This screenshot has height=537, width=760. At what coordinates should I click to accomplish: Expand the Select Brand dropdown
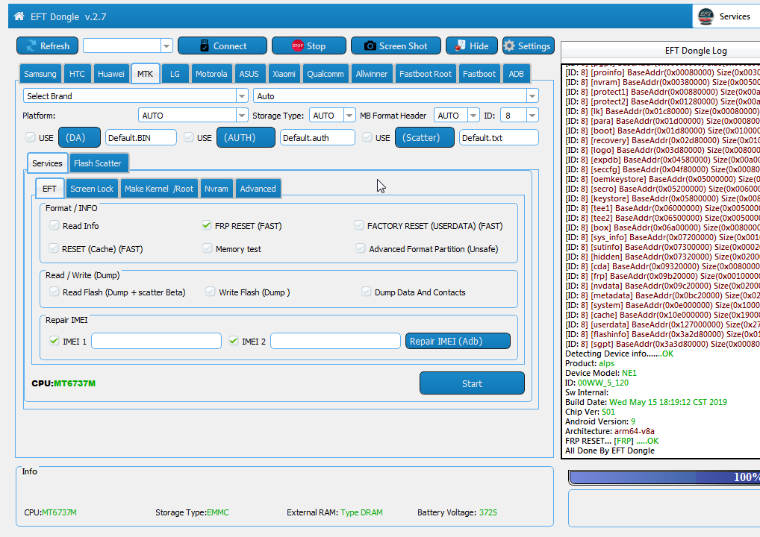pos(242,96)
